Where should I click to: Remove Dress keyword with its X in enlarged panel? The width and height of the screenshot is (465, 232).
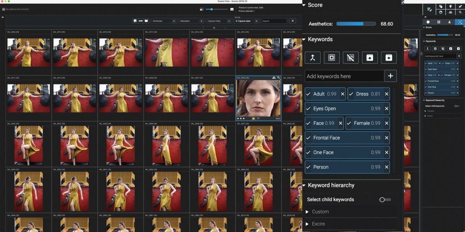click(386, 94)
